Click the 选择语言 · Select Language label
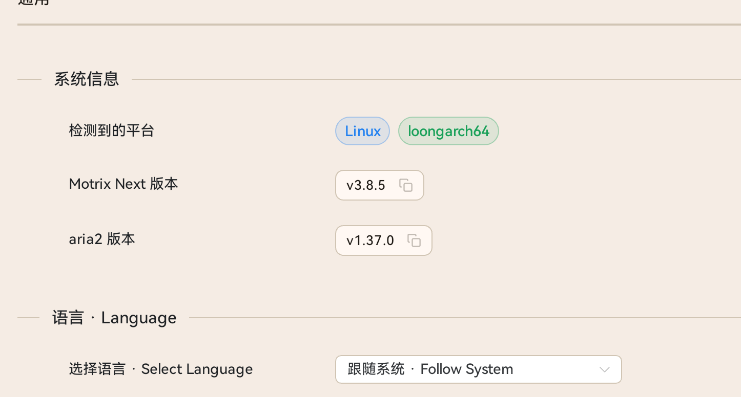Viewport: 741px width, 397px height. (161, 369)
